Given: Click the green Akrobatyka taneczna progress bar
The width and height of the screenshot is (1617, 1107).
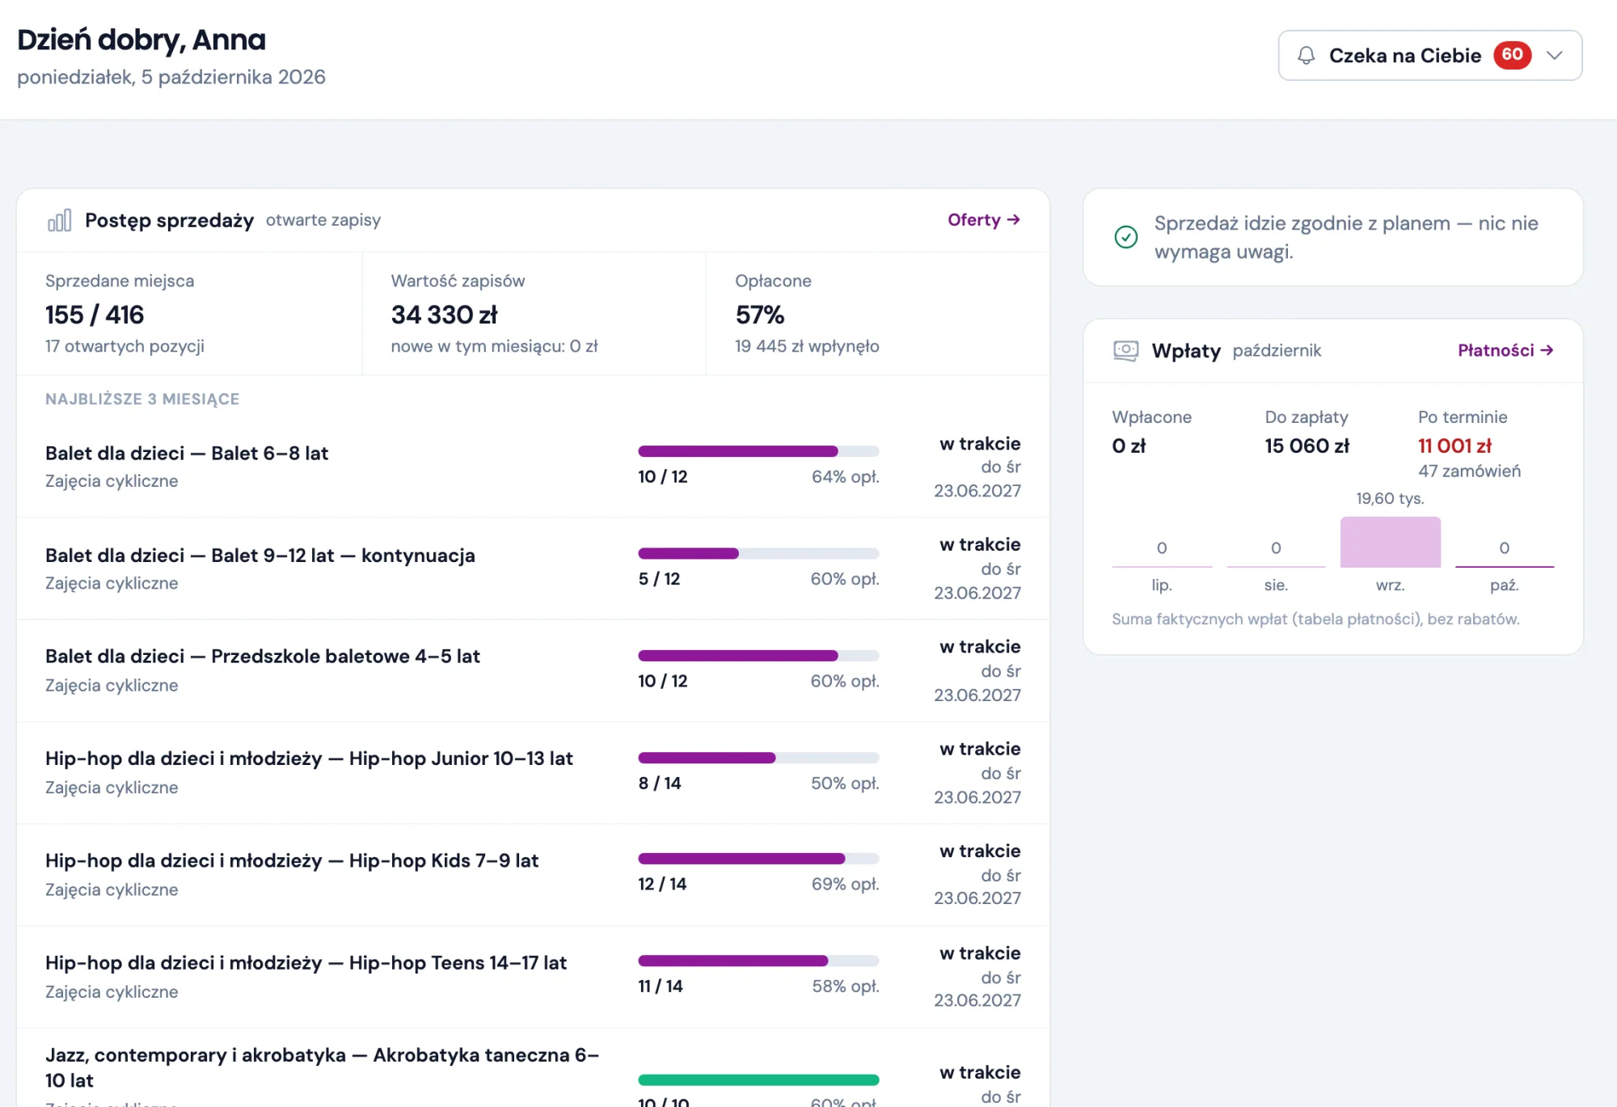Looking at the screenshot, I should click(x=758, y=1080).
